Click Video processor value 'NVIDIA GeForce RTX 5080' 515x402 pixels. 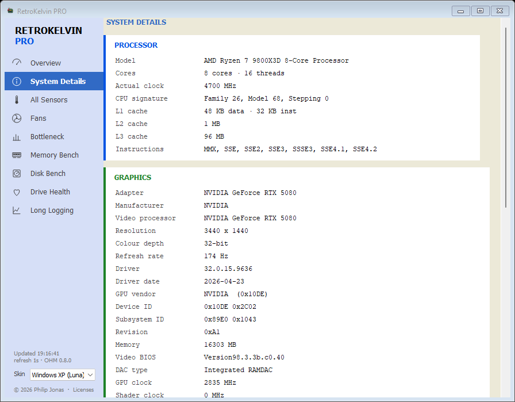[250, 218]
